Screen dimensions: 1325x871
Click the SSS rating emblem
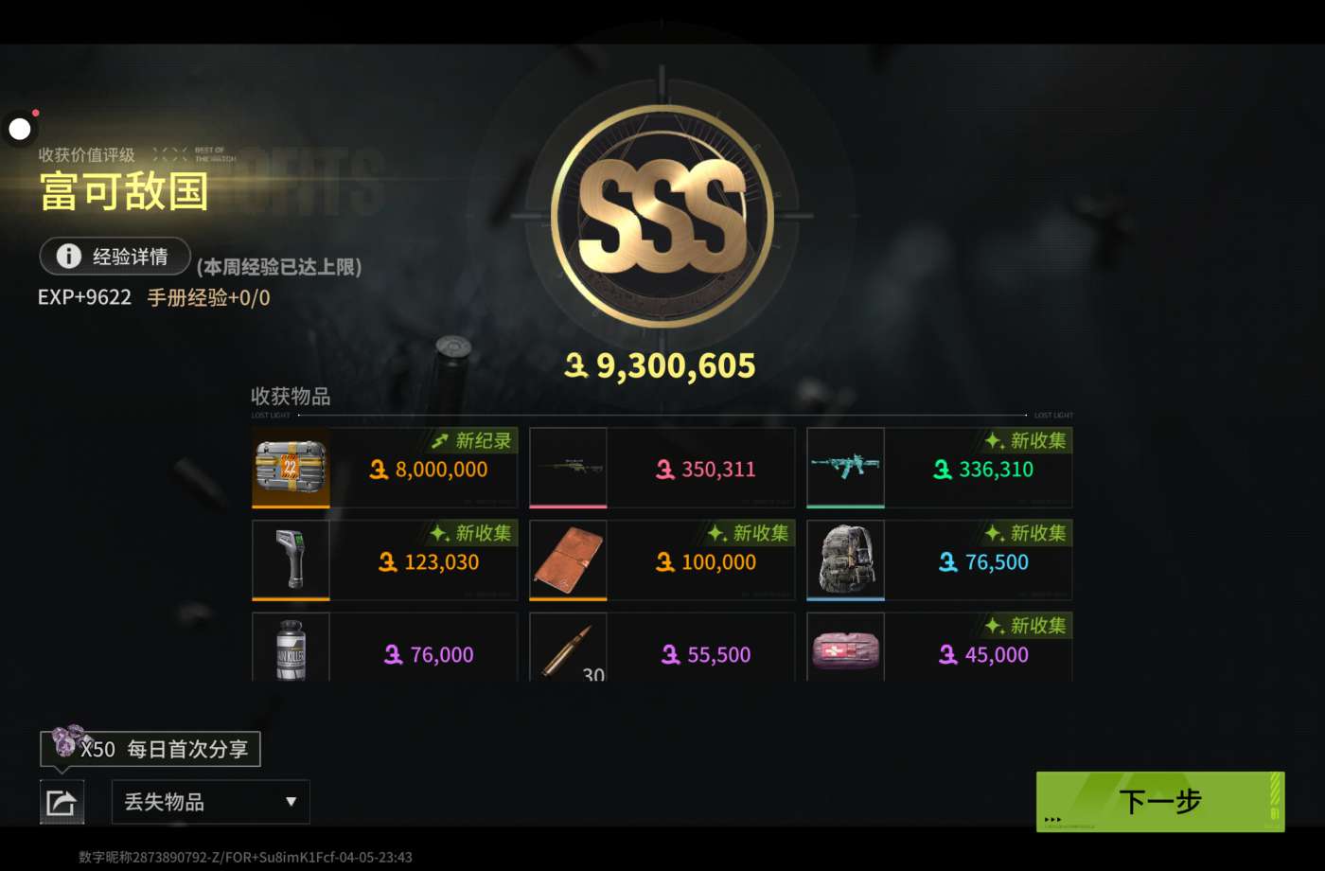662,217
